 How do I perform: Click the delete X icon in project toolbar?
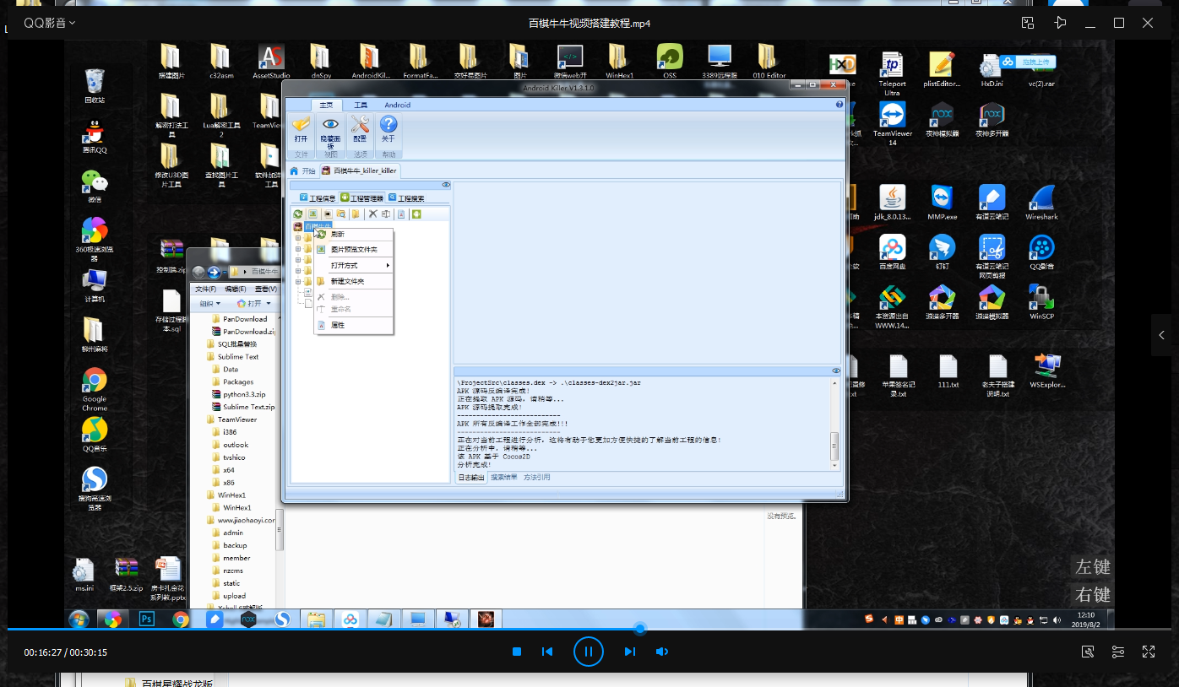click(x=372, y=214)
